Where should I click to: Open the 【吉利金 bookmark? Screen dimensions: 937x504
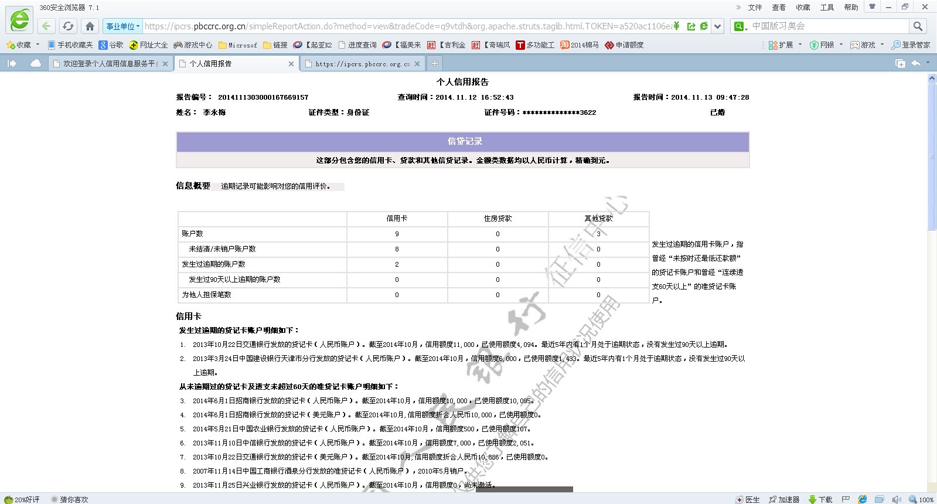tap(447, 45)
